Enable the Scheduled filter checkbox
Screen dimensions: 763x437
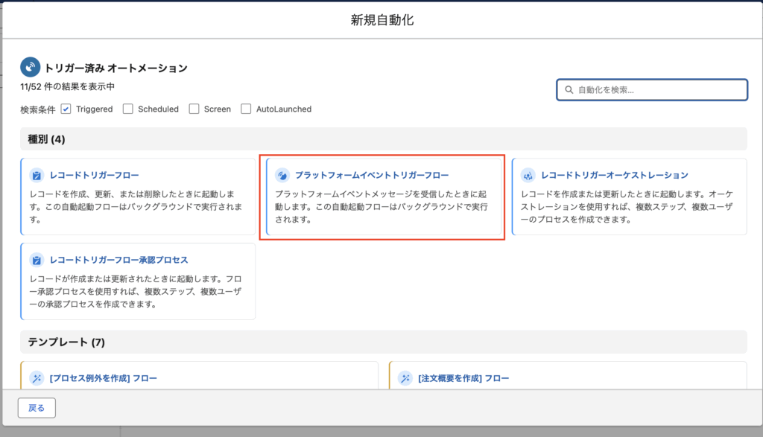128,109
